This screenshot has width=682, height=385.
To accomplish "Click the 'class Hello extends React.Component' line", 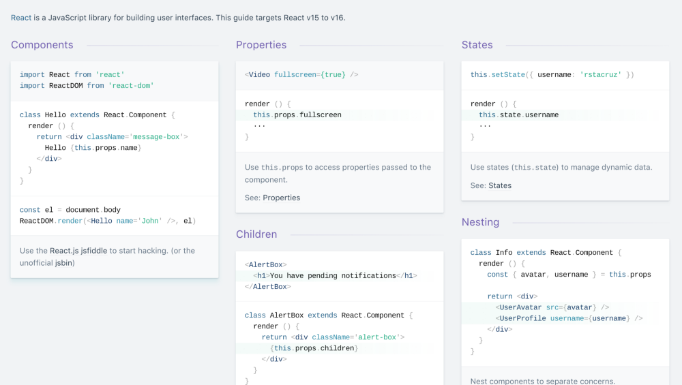I will tap(98, 115).
